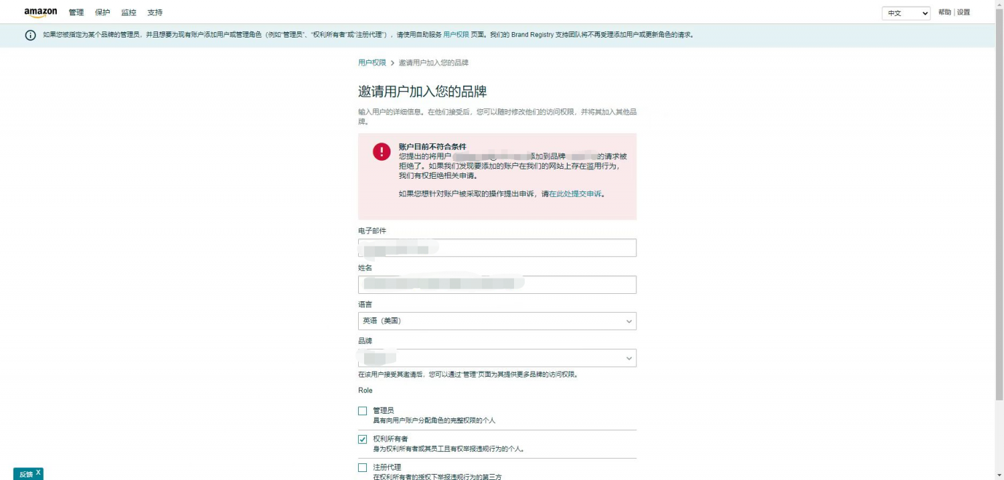This screenshot has height=480, width=1004.
Task: Click the page heading 邀请用户加入您的品牌
Action: pyautogui.click(x=422, y=92)
